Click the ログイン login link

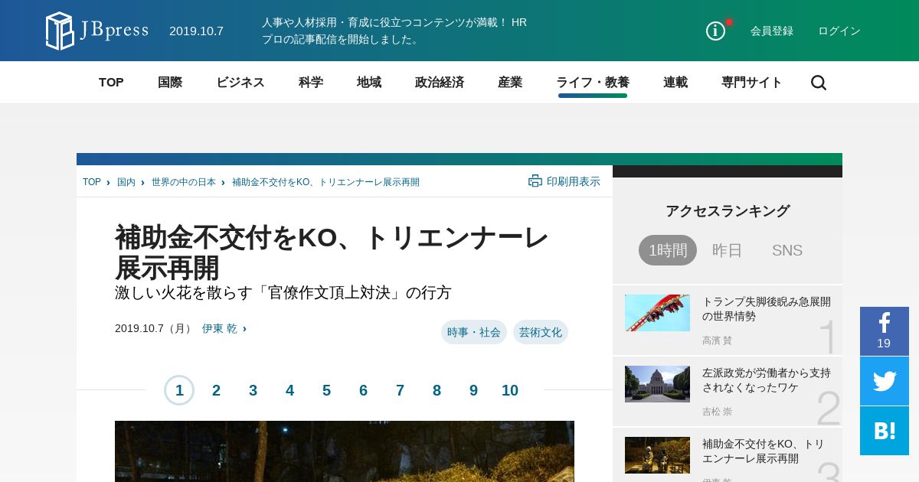pos(839,31)
